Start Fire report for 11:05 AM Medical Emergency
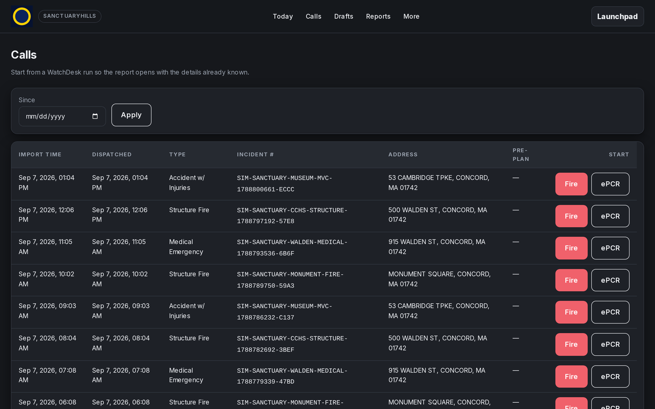The height and width of the screenshot is (409, 655). pyautogui.click(x=571, y=248)
